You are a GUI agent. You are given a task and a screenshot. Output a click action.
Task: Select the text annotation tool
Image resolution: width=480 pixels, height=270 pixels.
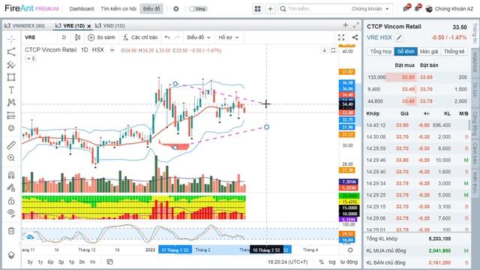coord(11,90)
